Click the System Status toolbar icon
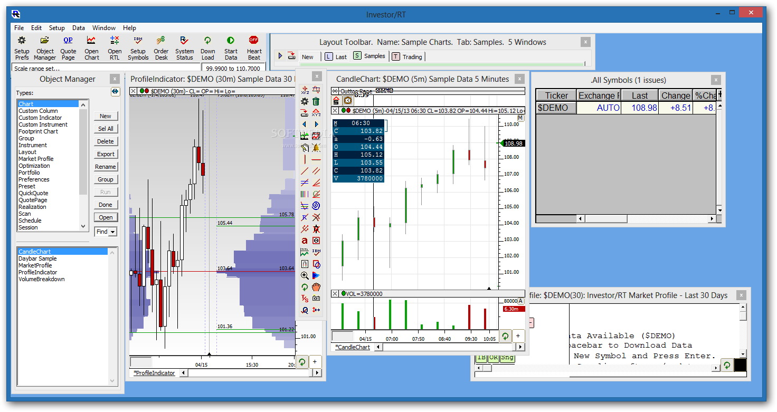This screenshot has height=412, width=777. click(184, 47)
